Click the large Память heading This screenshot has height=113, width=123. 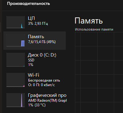click(89, 21)
